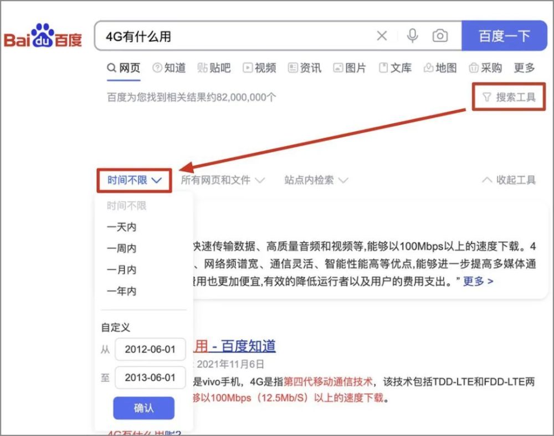Click the 自定义 section label
Viewport: 554px width, 436px height.
116,328
